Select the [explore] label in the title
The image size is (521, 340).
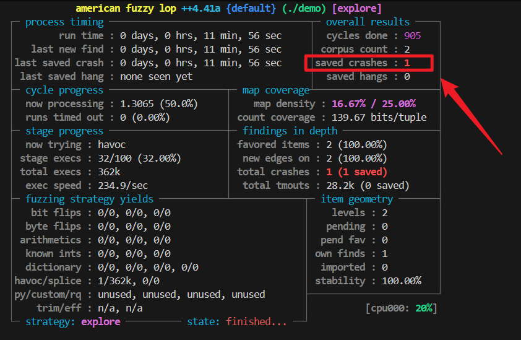357,9
